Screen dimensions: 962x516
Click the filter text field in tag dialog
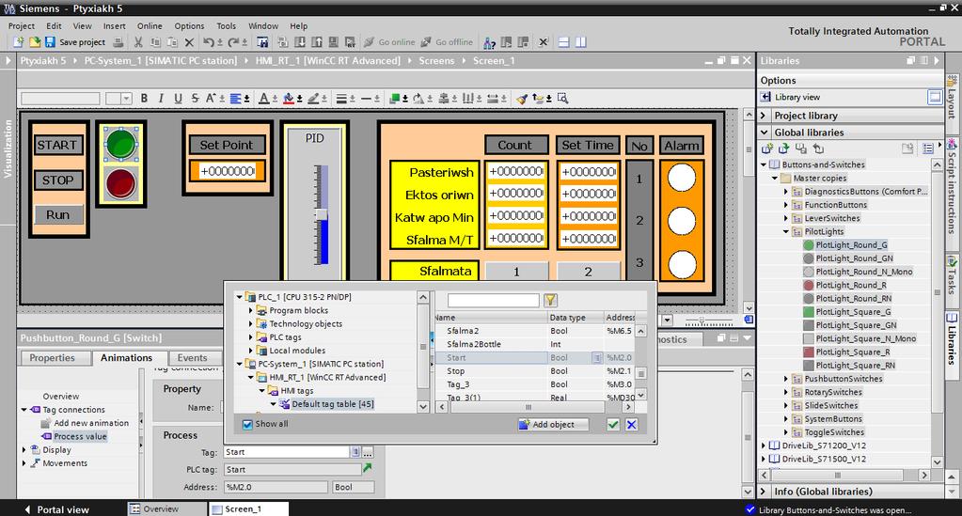pyautogui.click(x=494, y=300)
